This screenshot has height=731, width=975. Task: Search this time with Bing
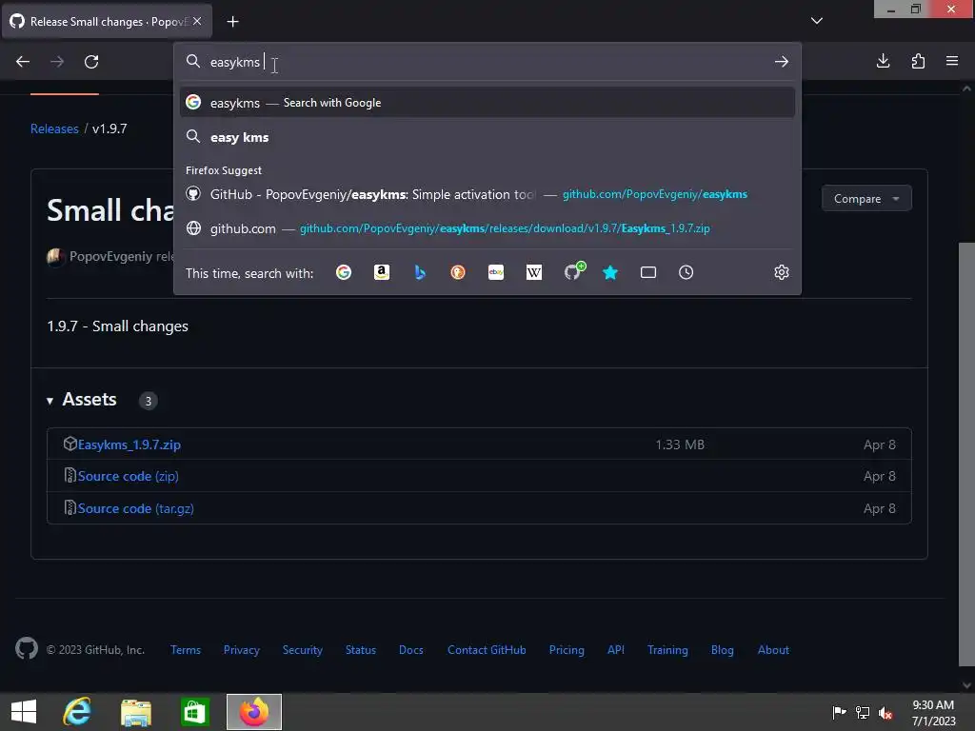420,272
